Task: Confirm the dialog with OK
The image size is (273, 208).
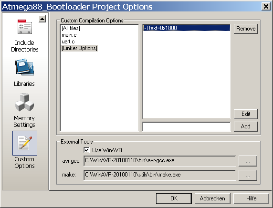Action: coord(174,198)
